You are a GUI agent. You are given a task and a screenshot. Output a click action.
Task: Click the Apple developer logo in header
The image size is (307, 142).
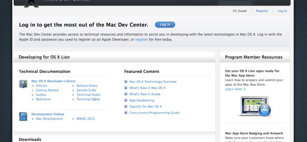[31, 3]
